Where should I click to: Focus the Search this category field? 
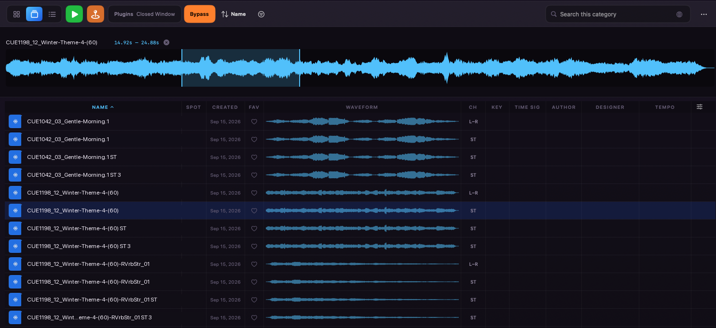pos(618,14)
